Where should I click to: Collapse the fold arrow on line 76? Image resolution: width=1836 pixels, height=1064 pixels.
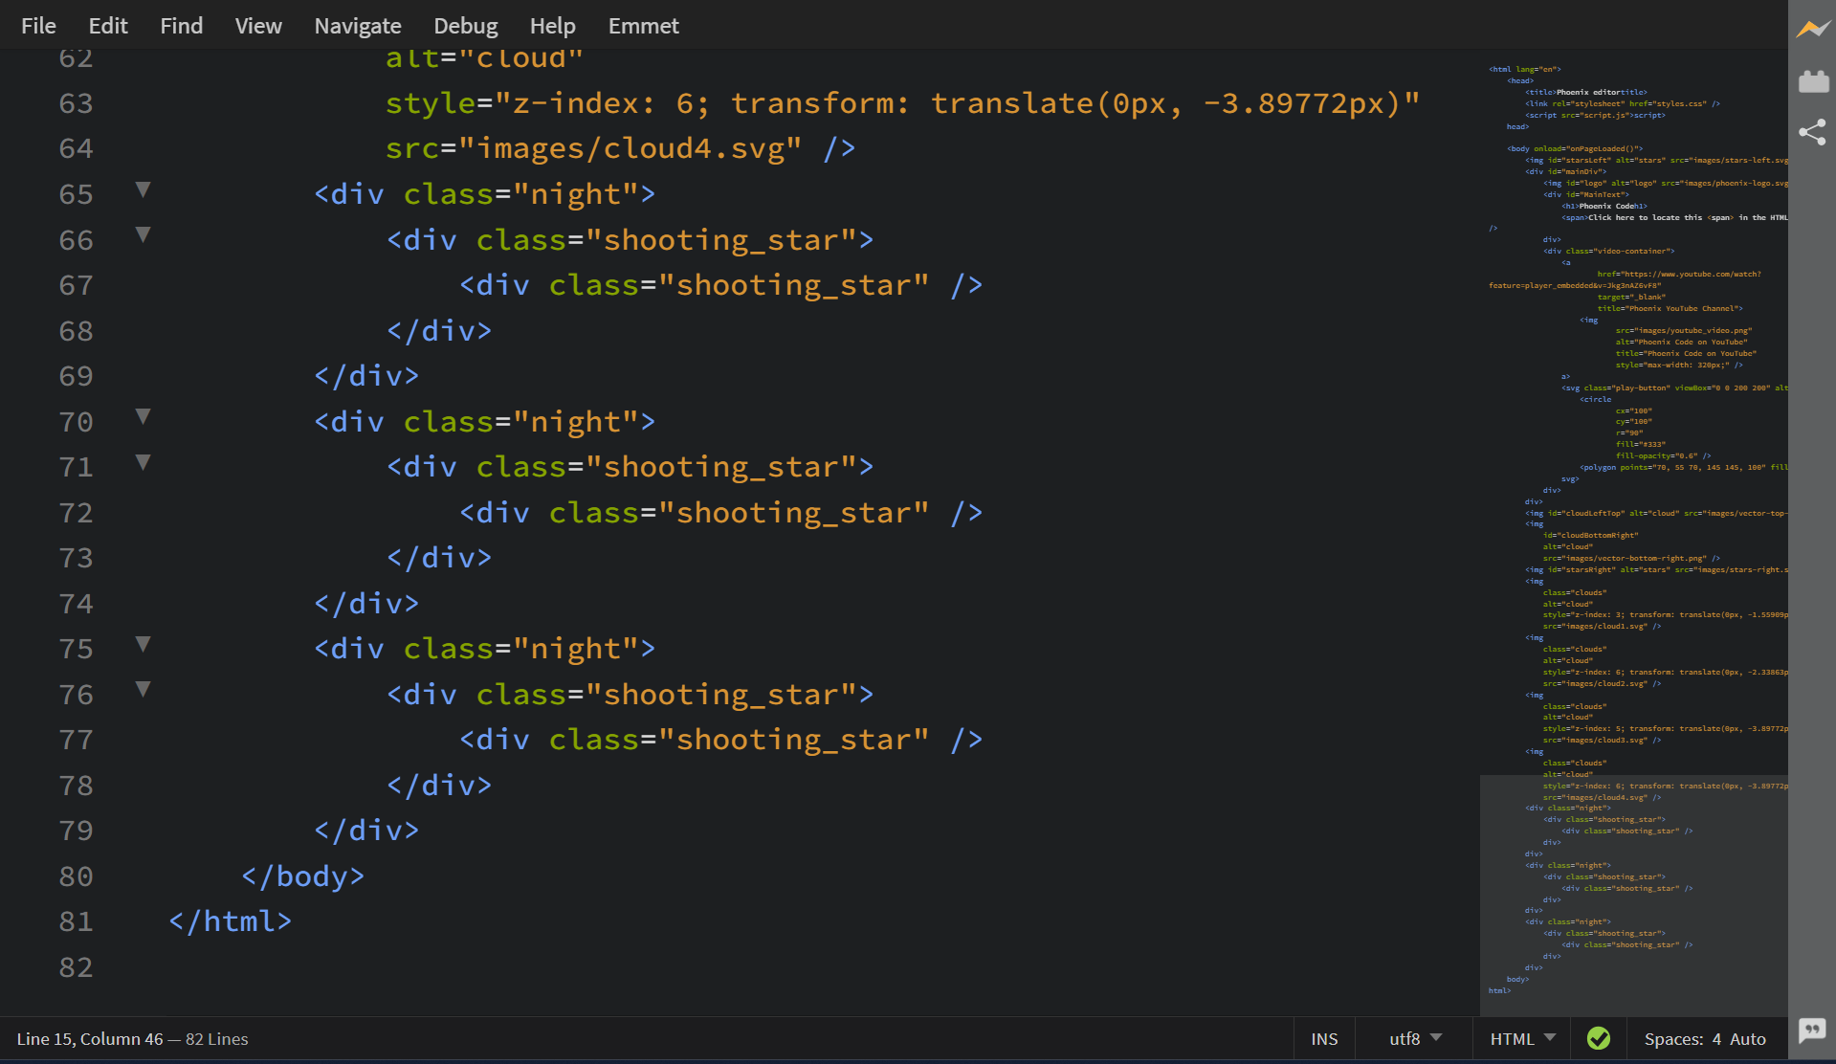[x=143, y=689]
